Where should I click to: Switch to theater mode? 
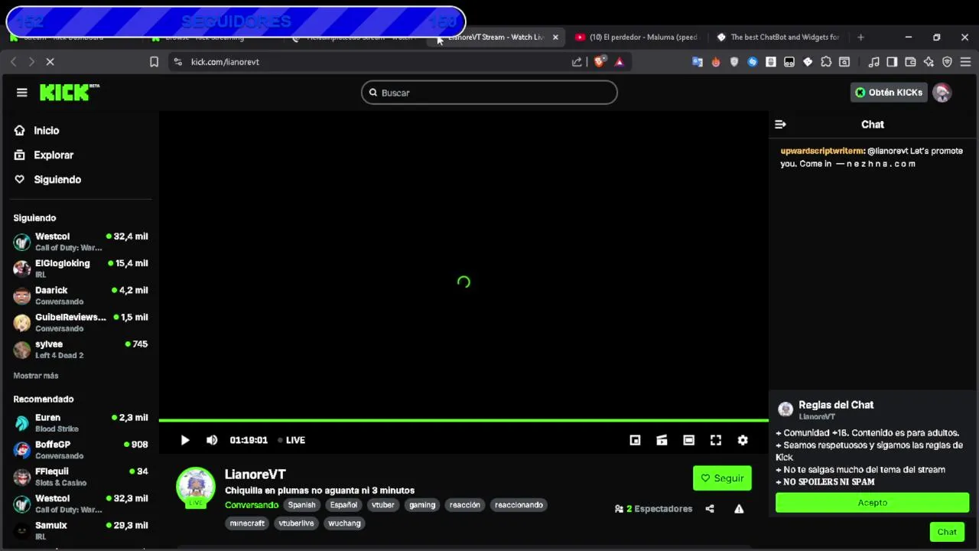pyautogui.click(x=689, y=440)
